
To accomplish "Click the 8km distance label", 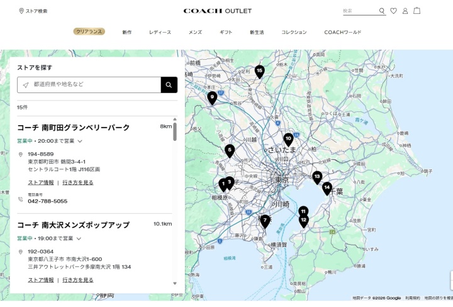I will click(x=166, y=126).
